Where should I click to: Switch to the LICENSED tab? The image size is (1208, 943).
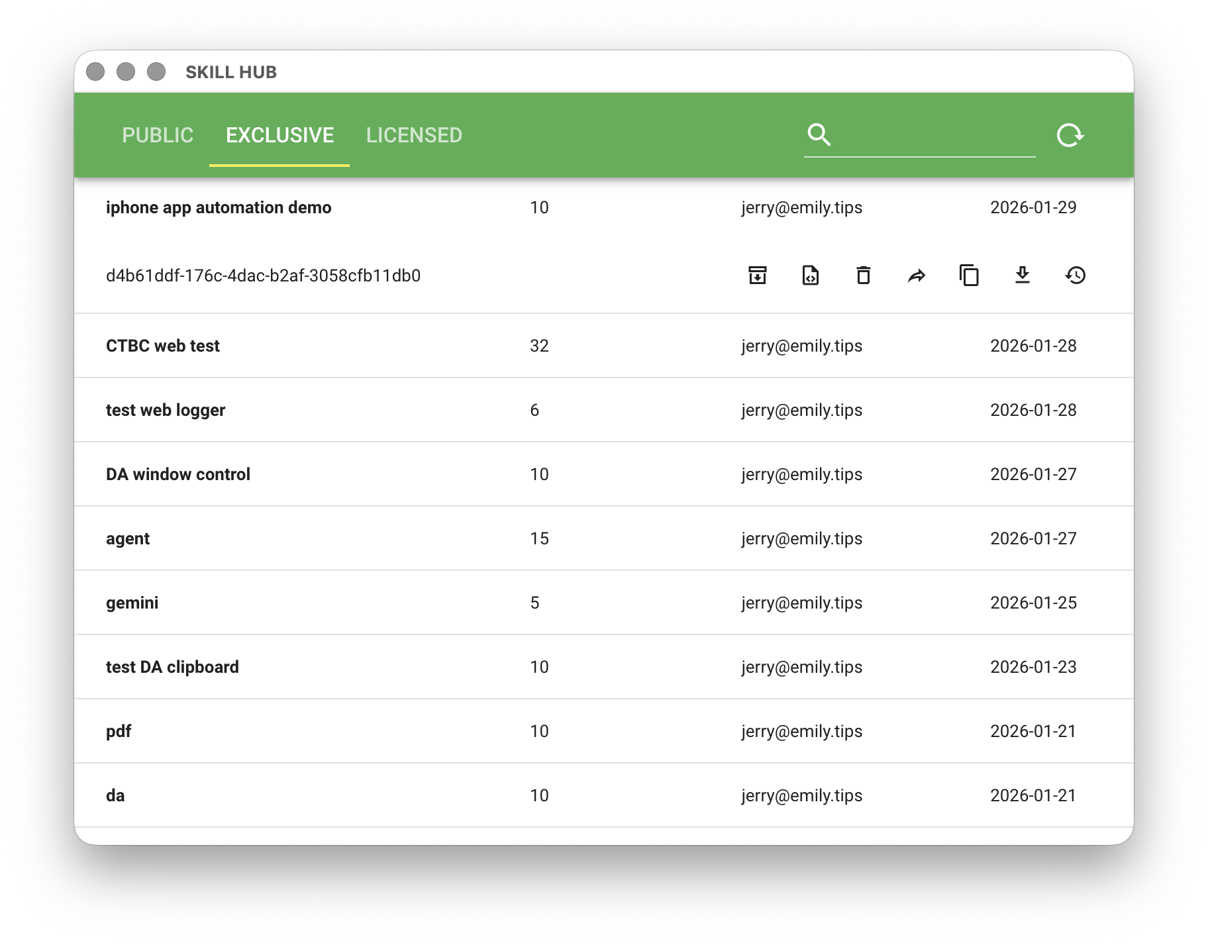click(x=414, y=135)
